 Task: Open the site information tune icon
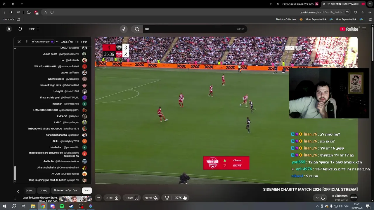[x=347, y=12]
